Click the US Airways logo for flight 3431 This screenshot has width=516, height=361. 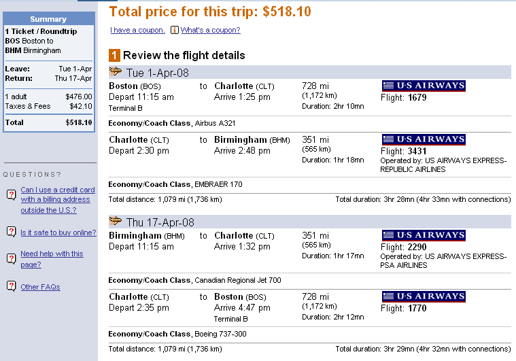tap(424, 139)
